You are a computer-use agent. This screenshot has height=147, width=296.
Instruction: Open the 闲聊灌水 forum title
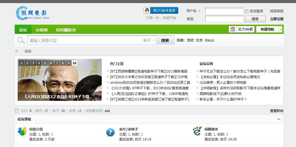click(x=211, y=129)
